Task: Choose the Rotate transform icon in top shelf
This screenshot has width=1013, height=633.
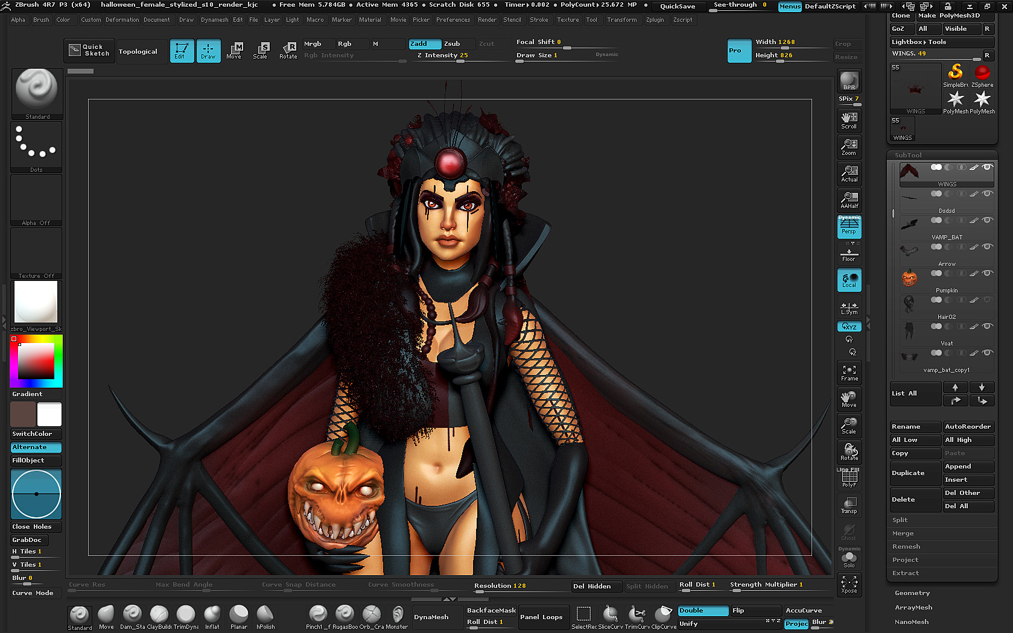Action: coord(288,51)
